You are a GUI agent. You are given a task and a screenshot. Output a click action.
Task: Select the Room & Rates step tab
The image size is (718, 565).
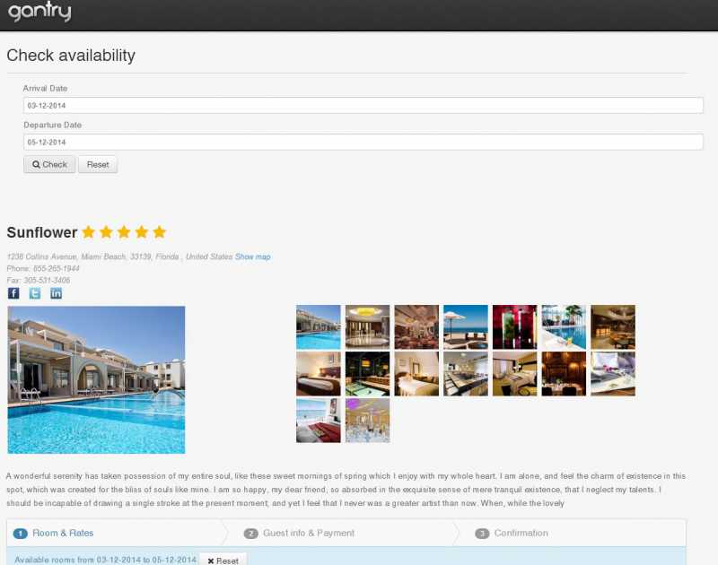click(x=63, y=533)
